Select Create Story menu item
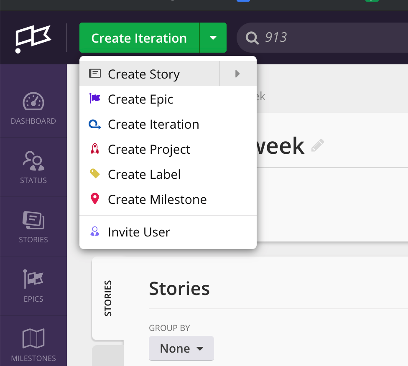This screenshot has width=408, height=366. pyautogui.click(x=149, y=74)
